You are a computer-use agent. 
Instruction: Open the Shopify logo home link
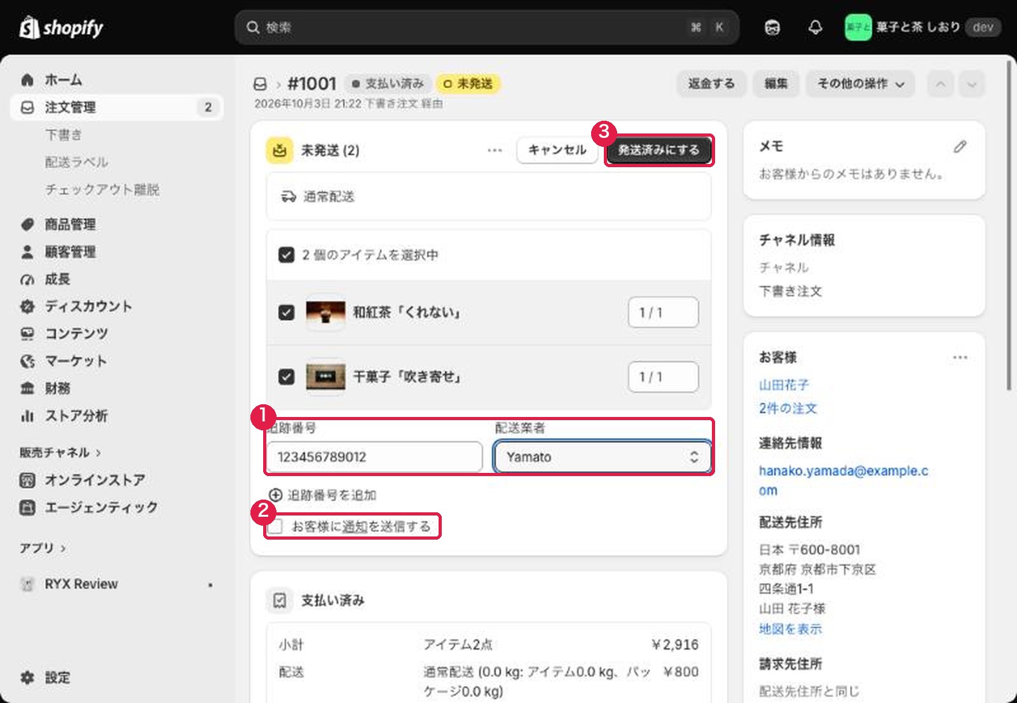coord(61,27)
